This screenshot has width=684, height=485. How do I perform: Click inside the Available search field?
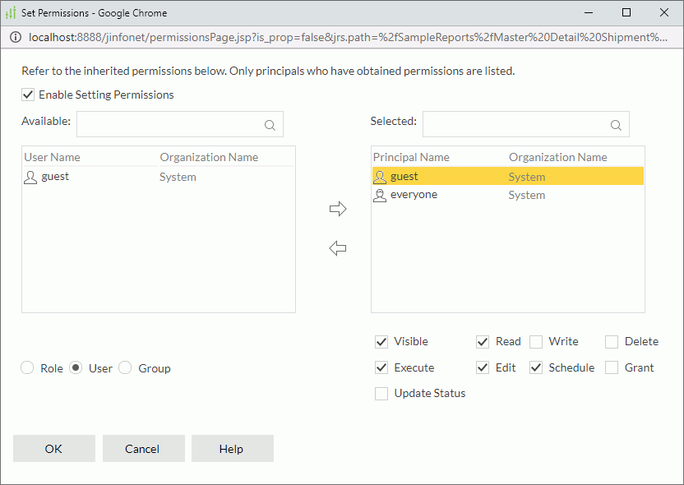(164, 123)
